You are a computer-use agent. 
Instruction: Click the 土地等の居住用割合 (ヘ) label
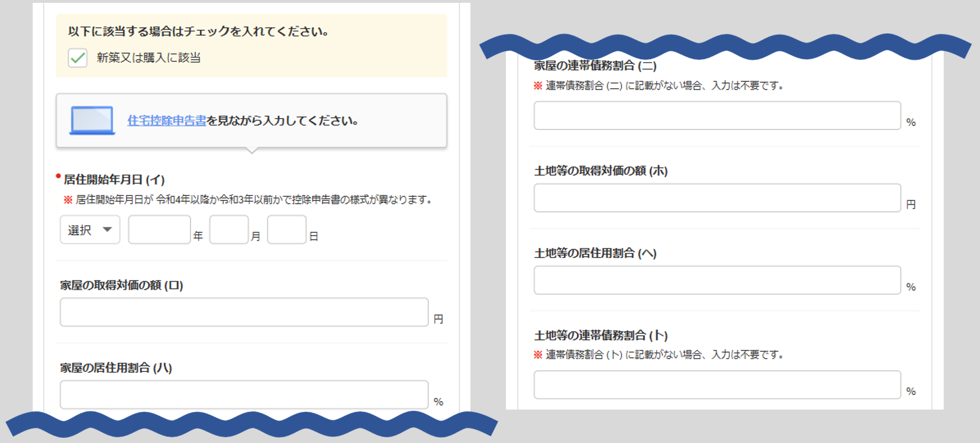click(x=595, y=253)
